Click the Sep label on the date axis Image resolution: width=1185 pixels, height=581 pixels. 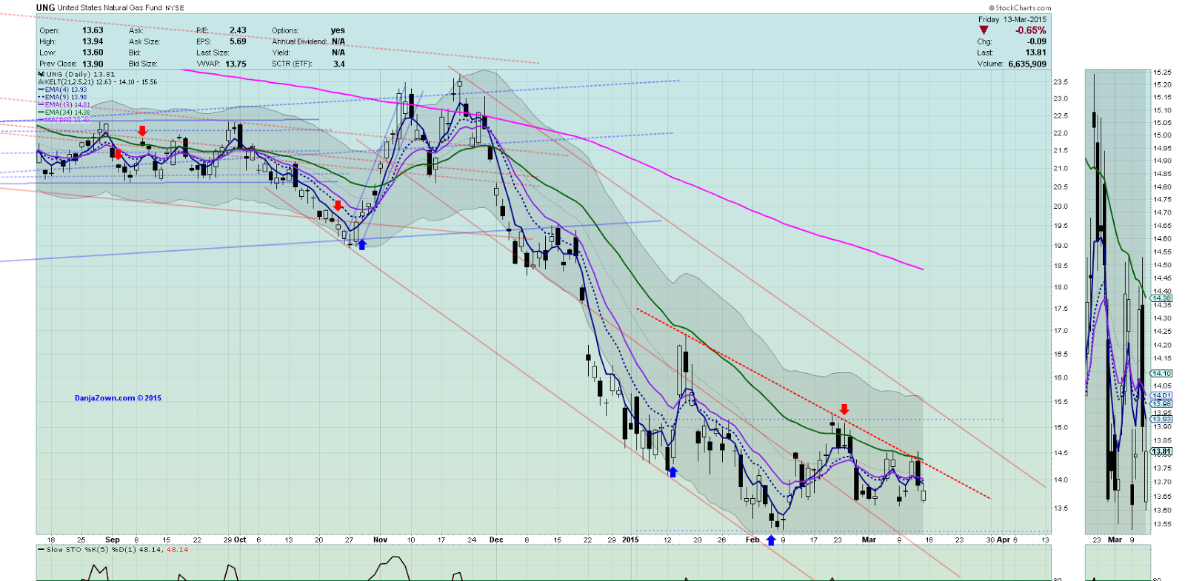pyautogui.click(x=113, y=540)
